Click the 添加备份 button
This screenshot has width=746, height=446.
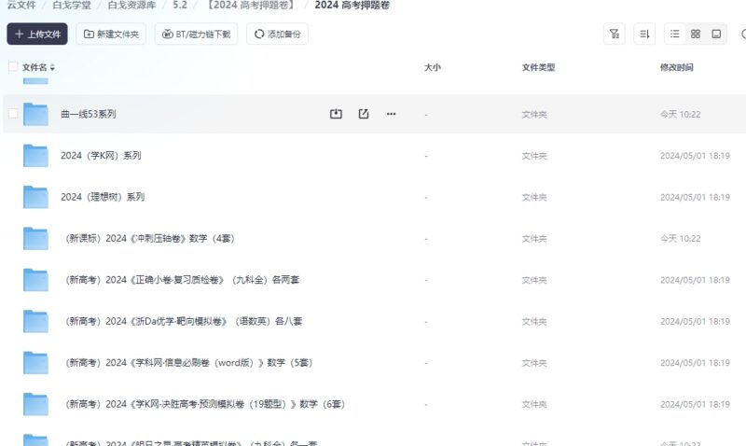pos(277,34)
